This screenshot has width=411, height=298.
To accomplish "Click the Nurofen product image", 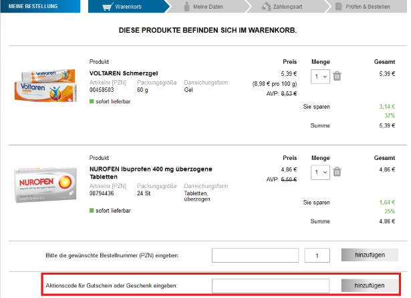I will 45,185.
